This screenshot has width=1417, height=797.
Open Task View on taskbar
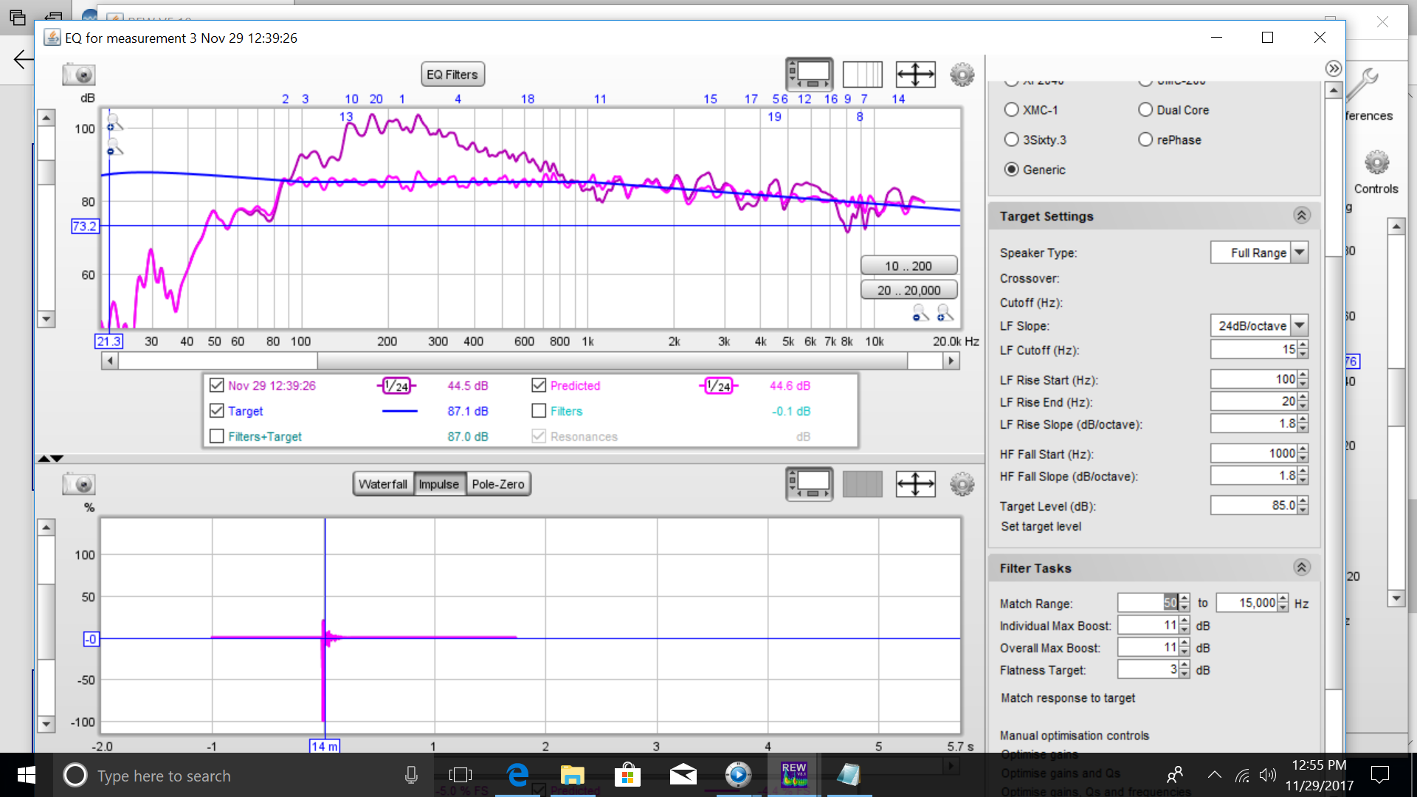461,775
